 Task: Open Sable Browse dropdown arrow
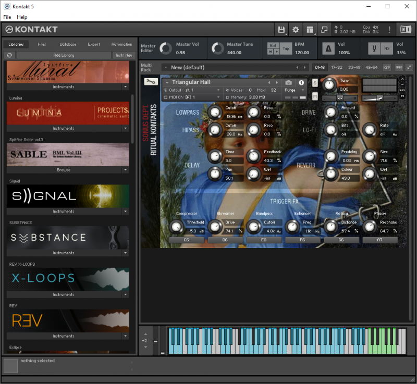126,170
